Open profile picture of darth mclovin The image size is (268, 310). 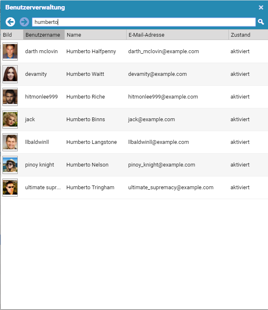click(10, 52)
